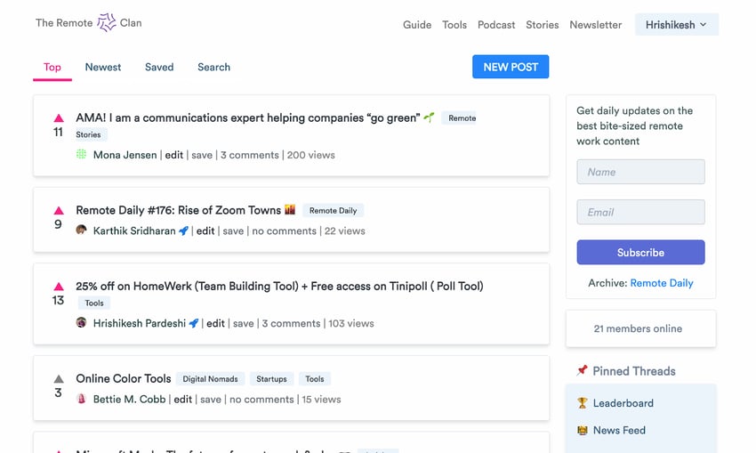Viewport: 756px width, 453px height.
Task: Upvote the Online Color Tools post
Action: coord(59,379)
